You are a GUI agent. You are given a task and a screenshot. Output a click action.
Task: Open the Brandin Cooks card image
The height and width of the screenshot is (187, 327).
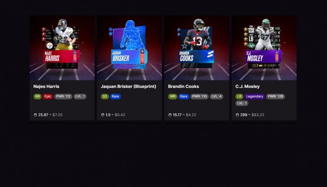[x=197, y=48]
